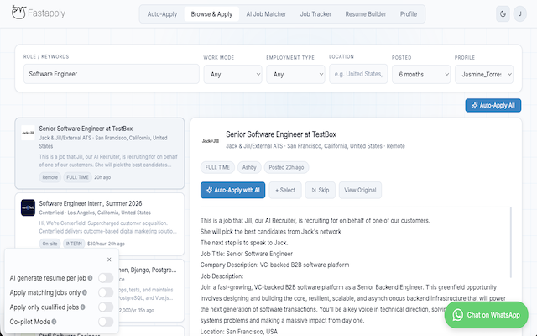The height and width of the screenshot is (336, 537).
Task: Click Remote tag on TestBox card
Action: [x=50, y=177]
